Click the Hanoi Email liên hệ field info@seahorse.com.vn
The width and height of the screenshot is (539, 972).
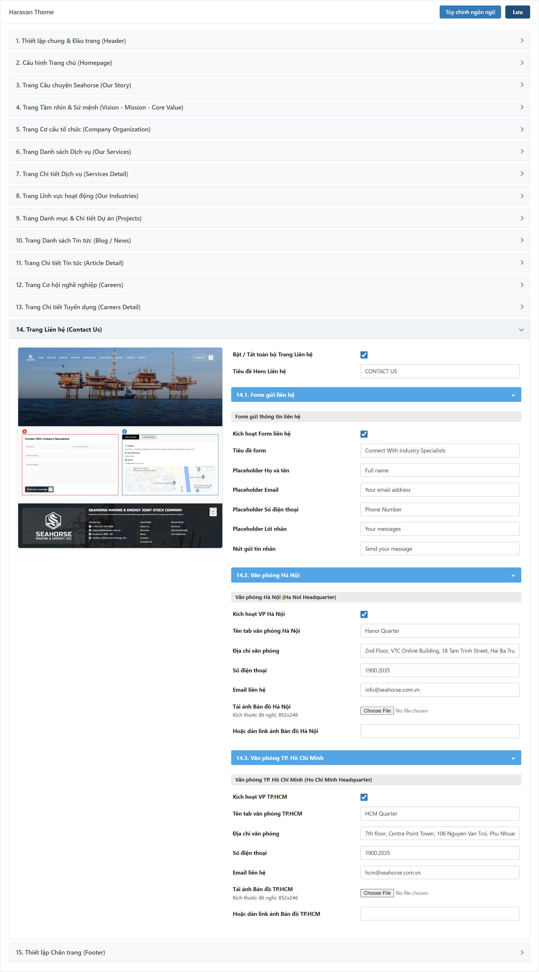[440, 690]
